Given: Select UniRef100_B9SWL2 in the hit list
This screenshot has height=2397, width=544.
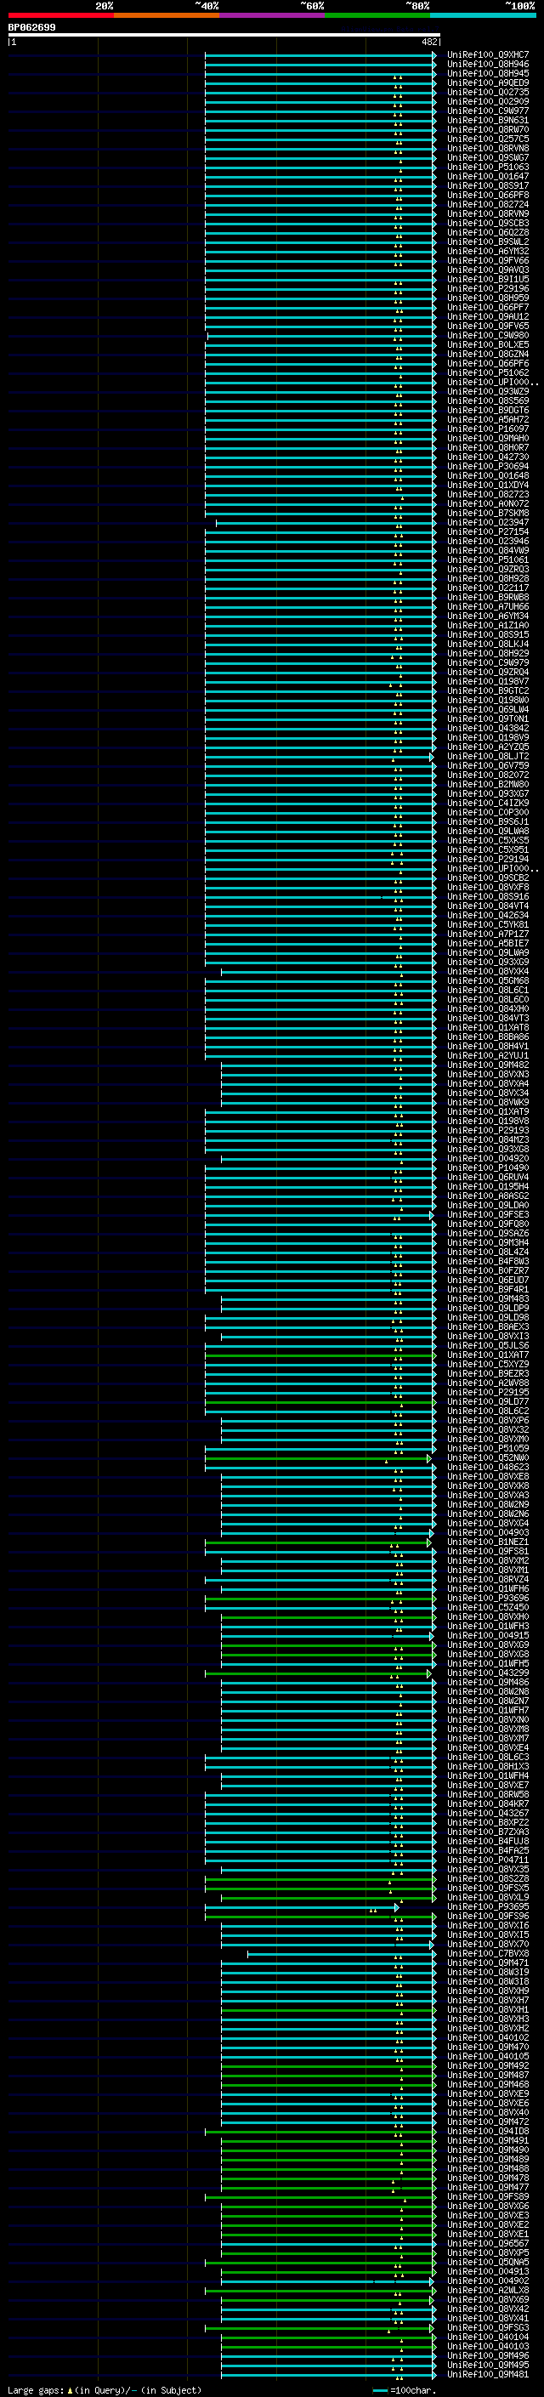Looking at the screenshot, I should (488, 242).
